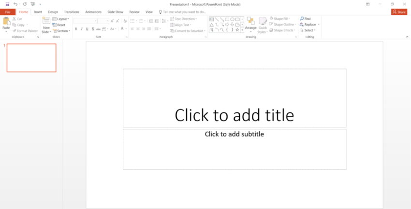This screenshot has height=209, width=411.
Task: Click the Redo/Repeat icon
Action: pyautogui.click(x=25, y=4)
